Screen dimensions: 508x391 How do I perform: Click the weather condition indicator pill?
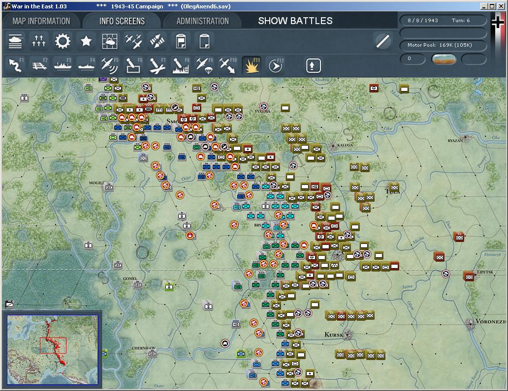(x=444, y=59)
